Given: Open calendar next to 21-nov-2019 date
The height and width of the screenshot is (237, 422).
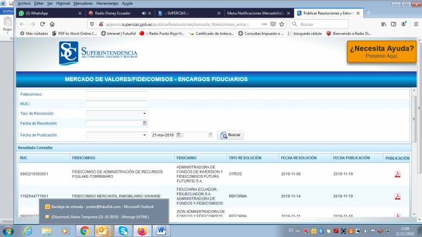Looking at the screenshot, I should (178, 135).
